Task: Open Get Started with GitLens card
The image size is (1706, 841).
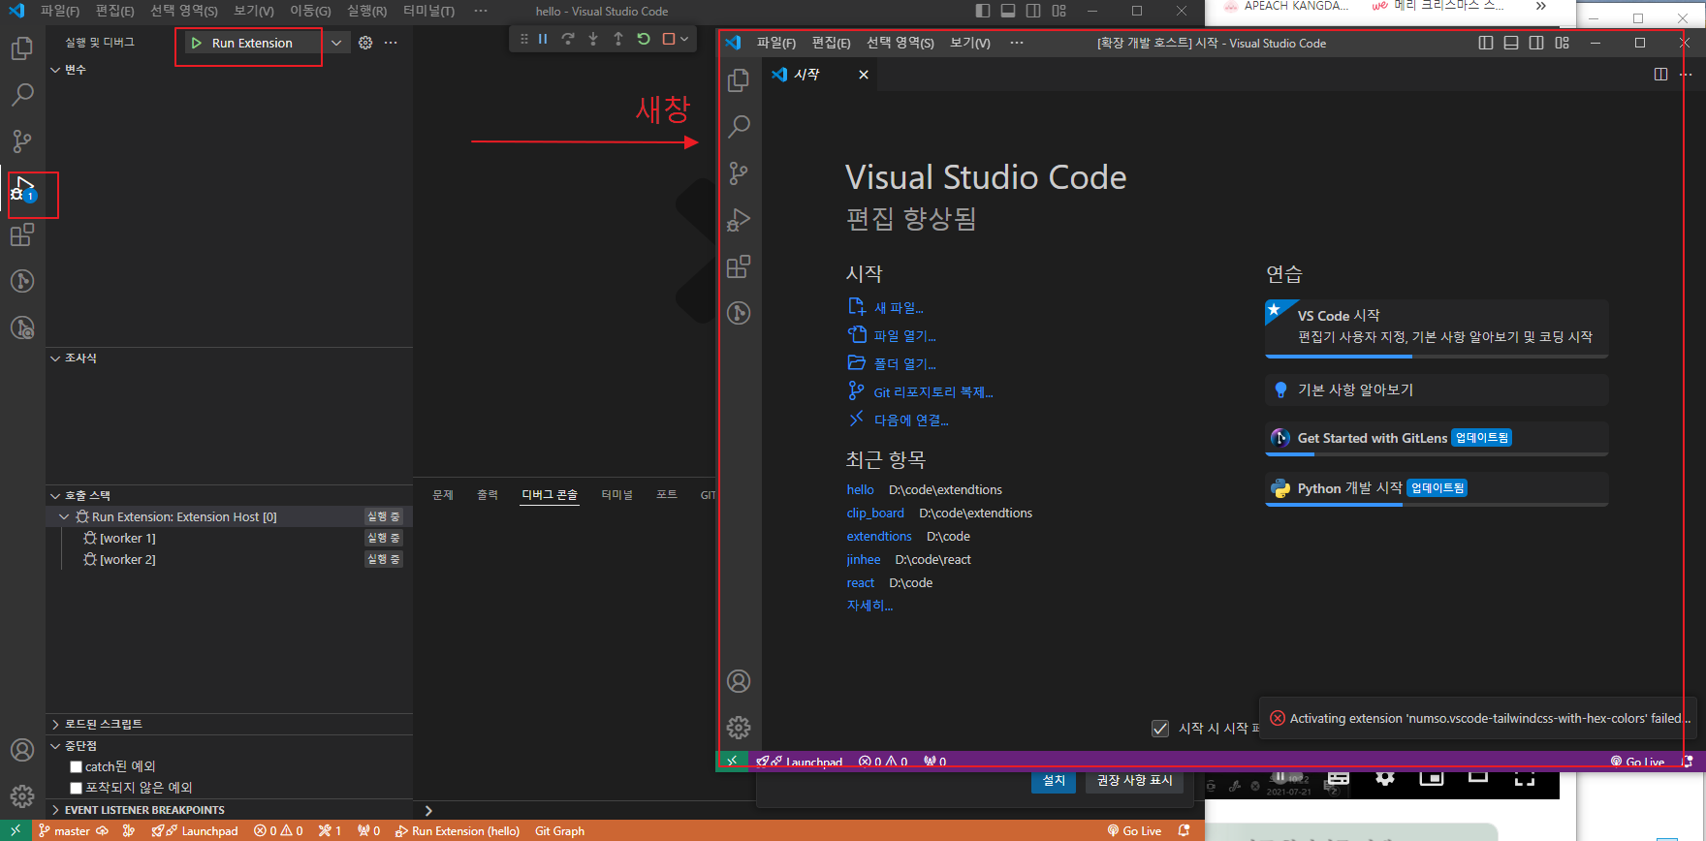Action: tap(1437, 438)
